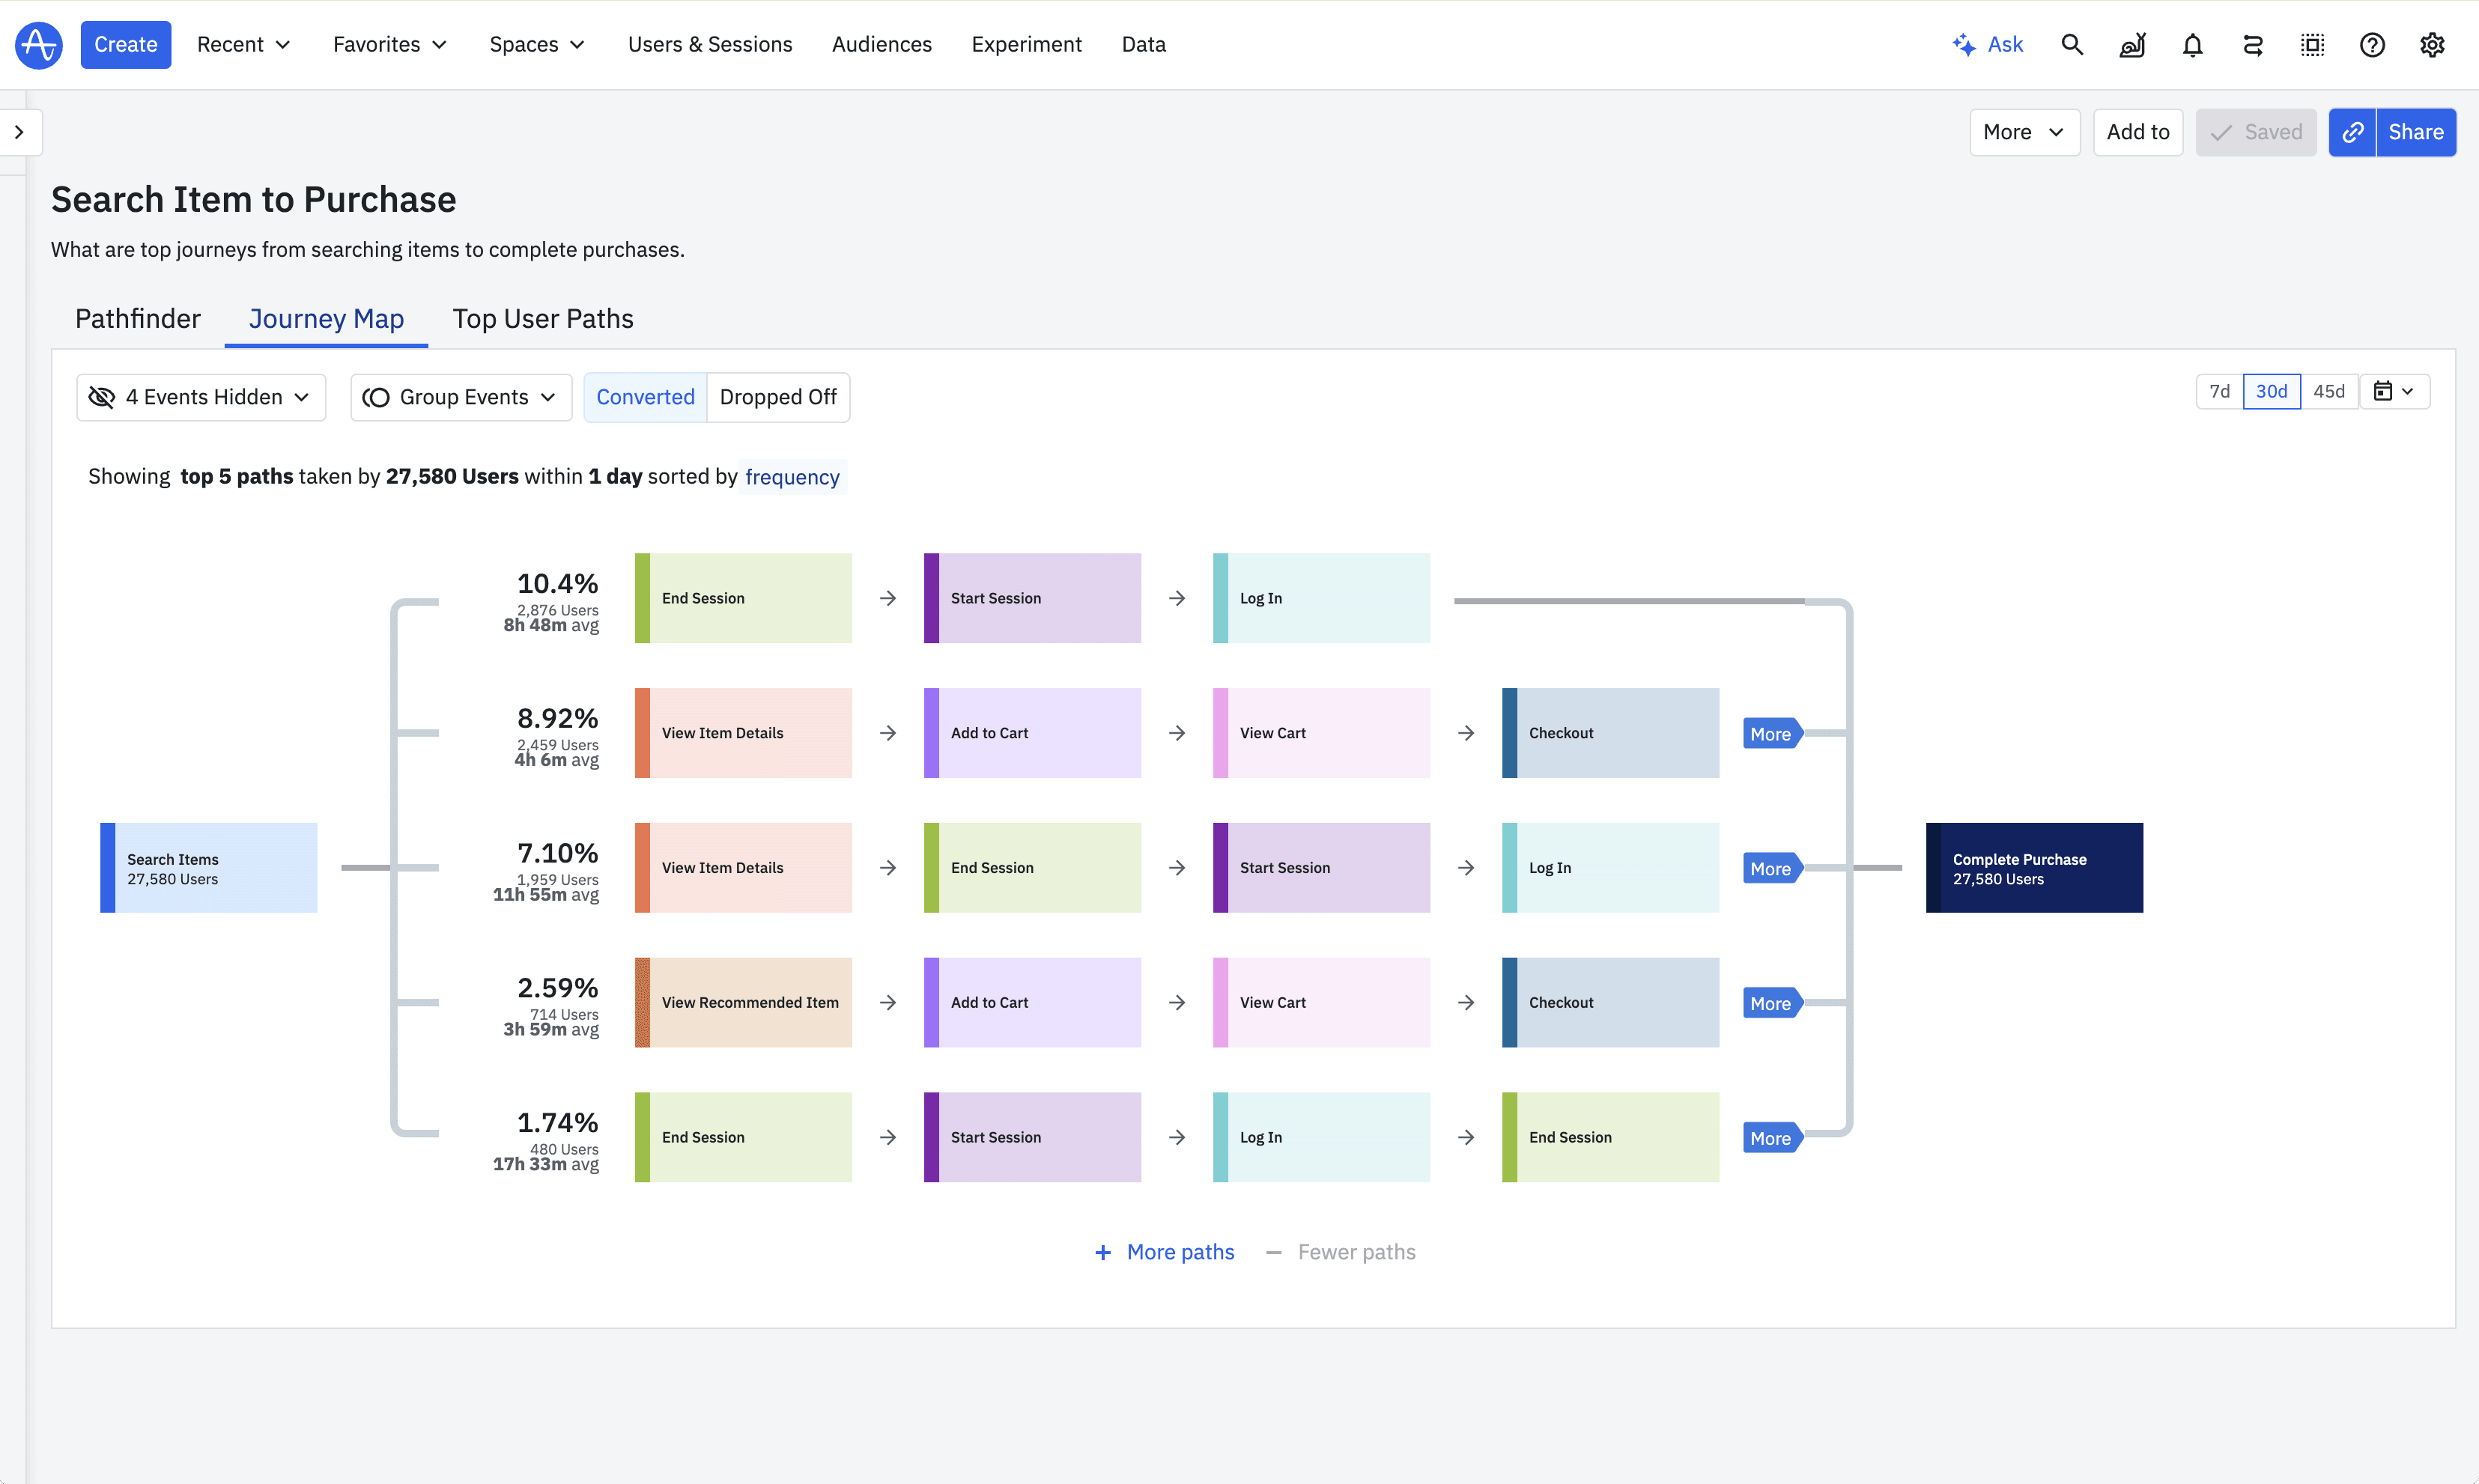Click the 1.74% path percentage
This screenshot has width=2479, height=1484.
[557, 1122]
